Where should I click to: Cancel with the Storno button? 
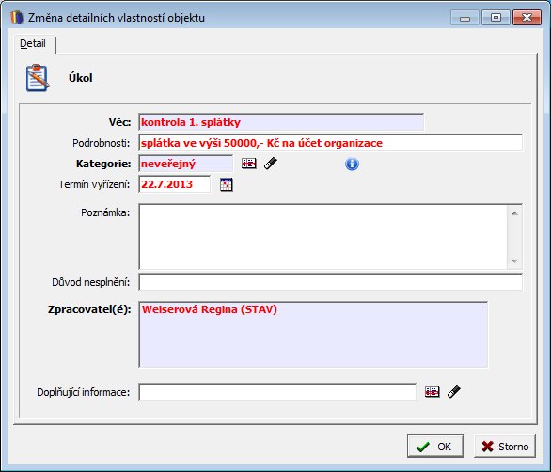(505, 447)
